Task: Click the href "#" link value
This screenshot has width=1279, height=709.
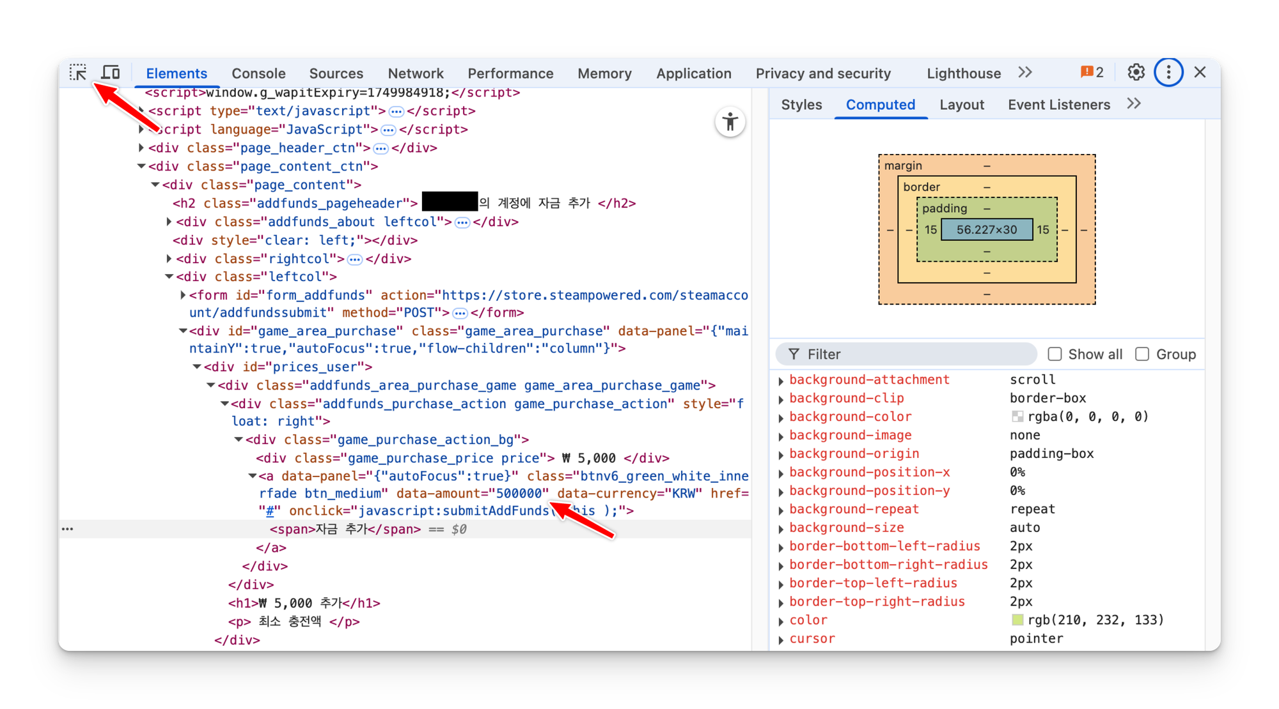Action: 270,511
